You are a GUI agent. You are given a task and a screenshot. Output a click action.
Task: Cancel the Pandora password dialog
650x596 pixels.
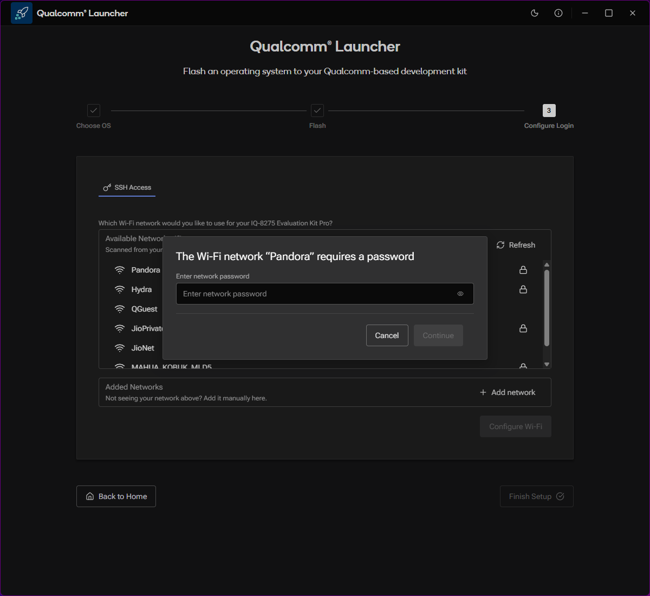point(387,335)
